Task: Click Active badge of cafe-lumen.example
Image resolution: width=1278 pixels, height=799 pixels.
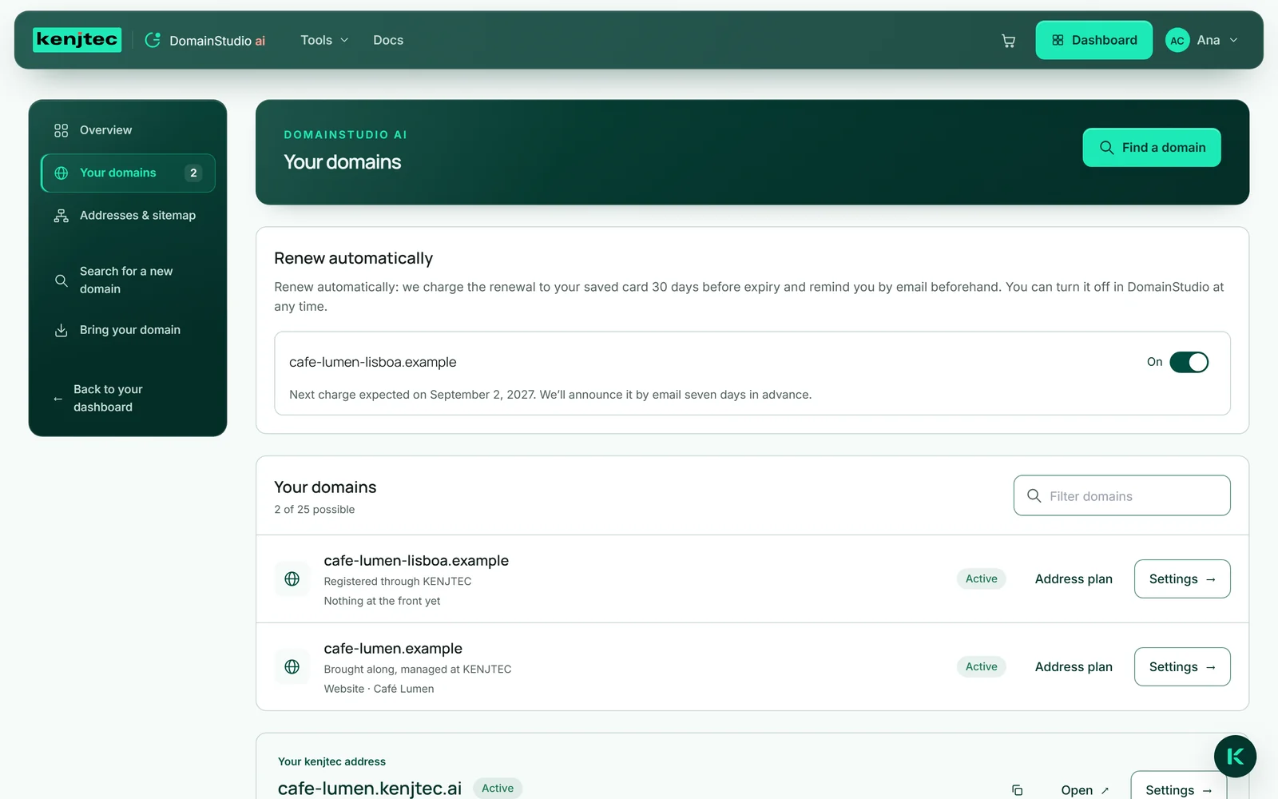Action: pos(981,666)
